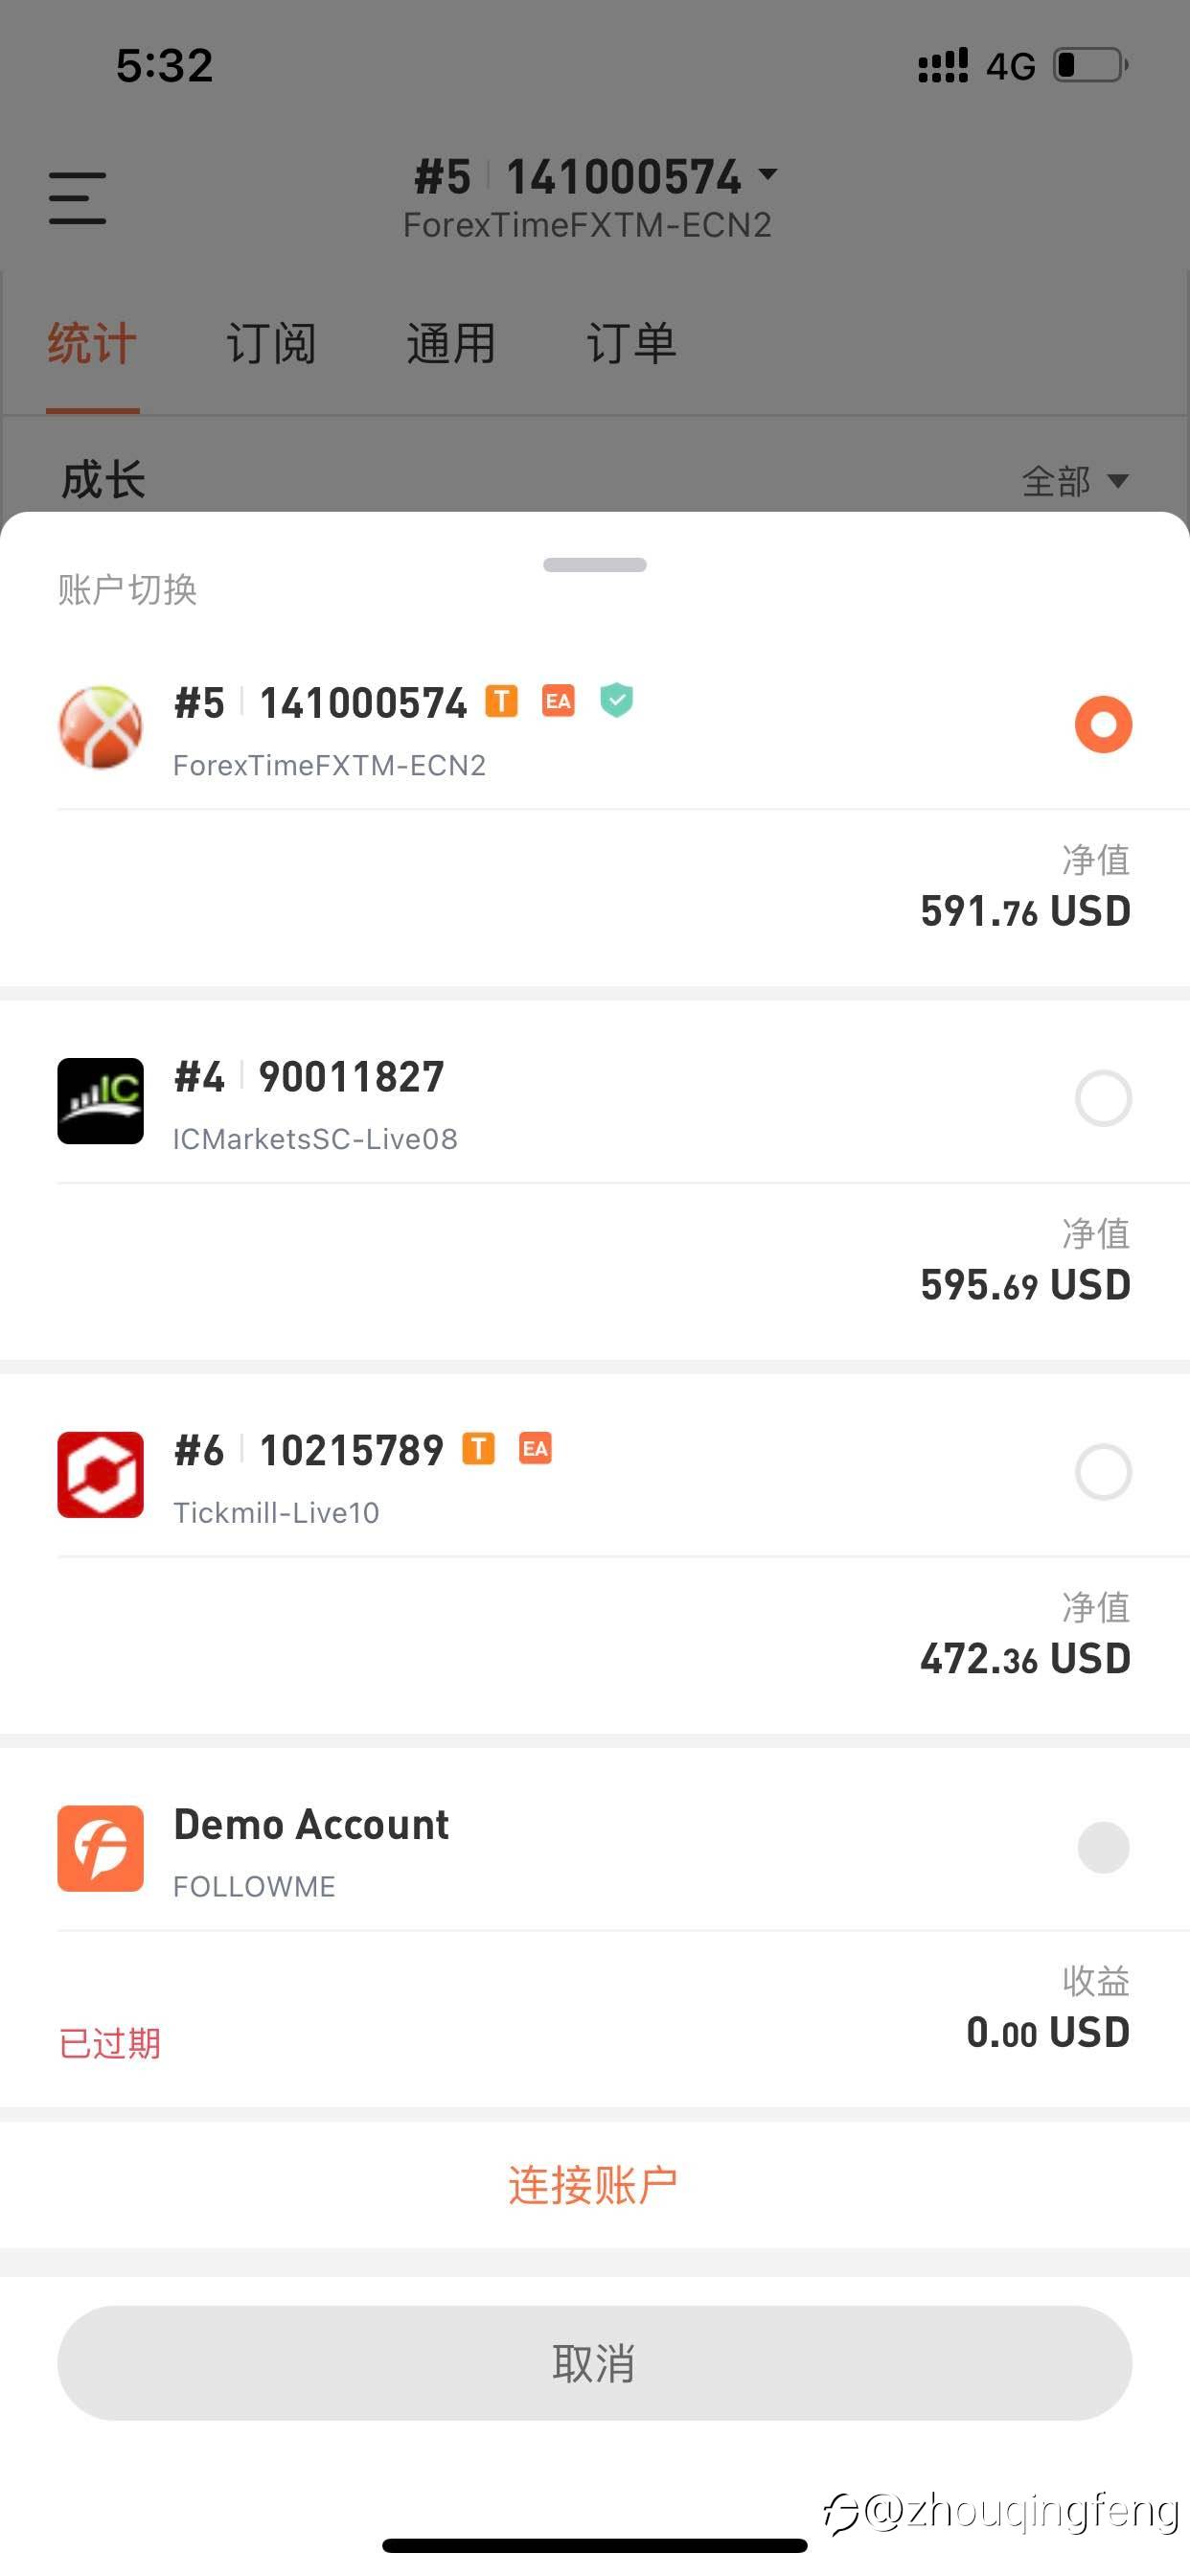Tap the ForexTime FXTM broker logo
The image size is (1190, 2576).
pos(100,727)
